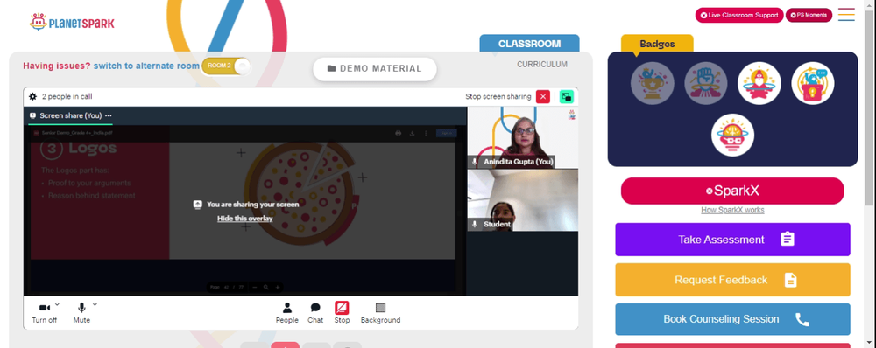The height and width of the screenshot is (348, 876).
Task: Open DEMO MATERIAL folder button
Action: coord(374,68)
